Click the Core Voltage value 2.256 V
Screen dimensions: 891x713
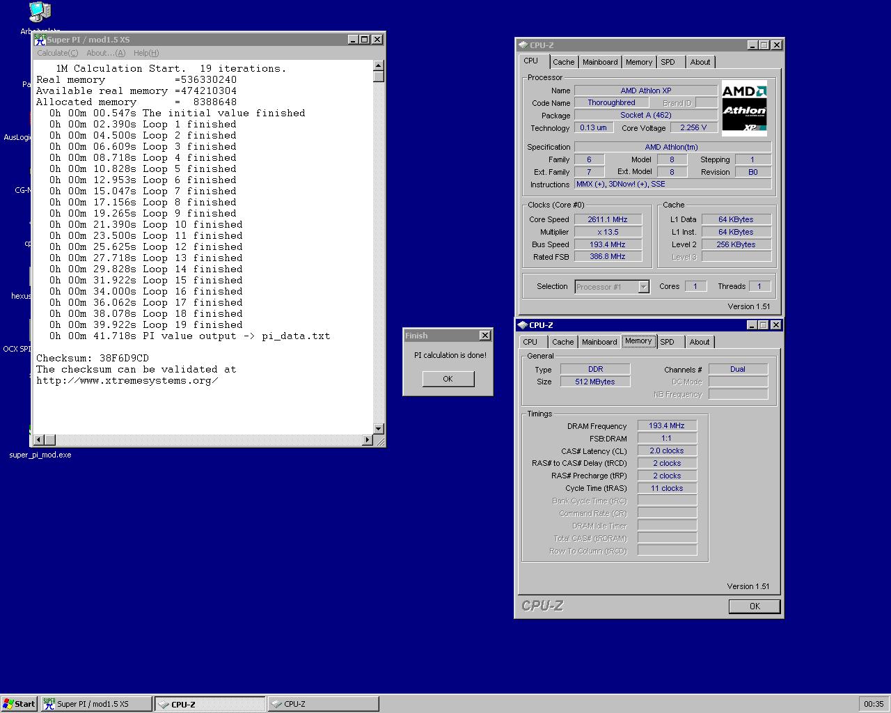693,127
